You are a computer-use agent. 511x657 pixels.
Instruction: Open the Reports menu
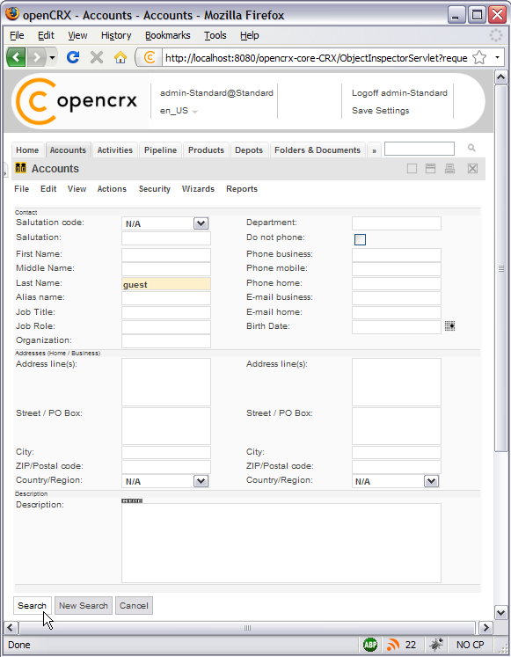242,189
